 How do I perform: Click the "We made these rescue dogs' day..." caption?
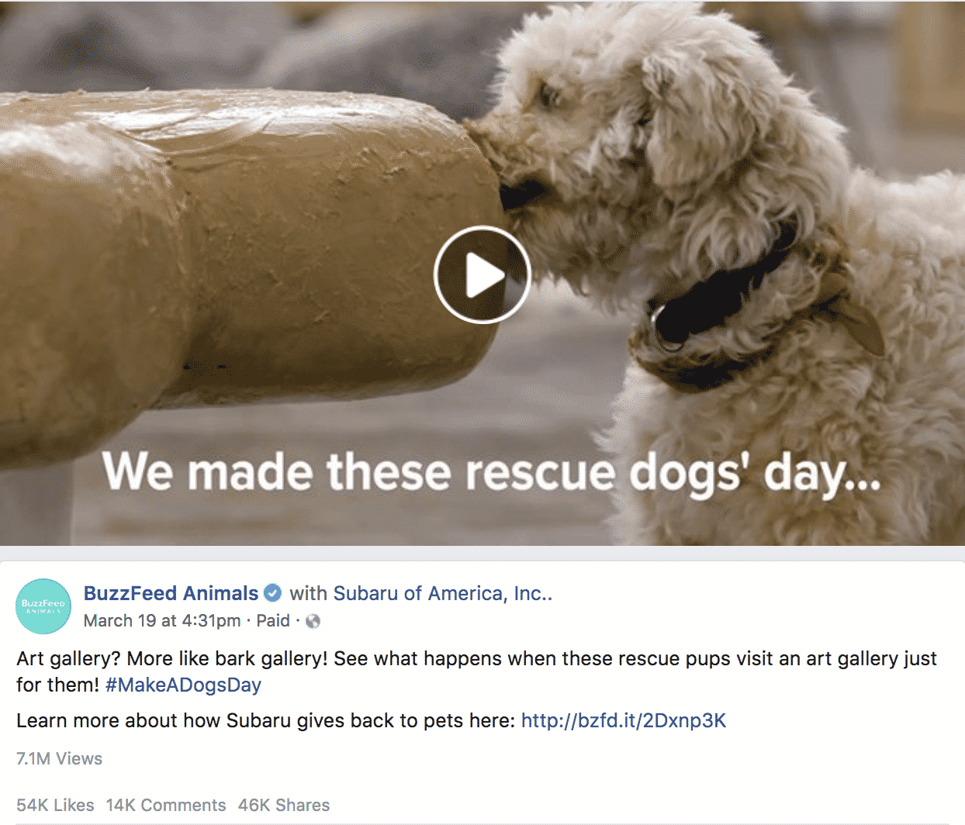pyautogui.click(x=492, y=473)
